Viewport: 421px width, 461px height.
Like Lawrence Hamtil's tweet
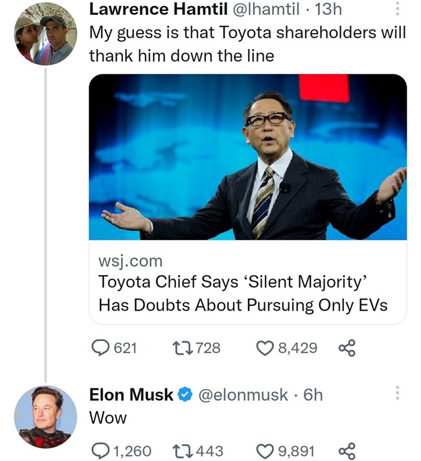(266, 348)
